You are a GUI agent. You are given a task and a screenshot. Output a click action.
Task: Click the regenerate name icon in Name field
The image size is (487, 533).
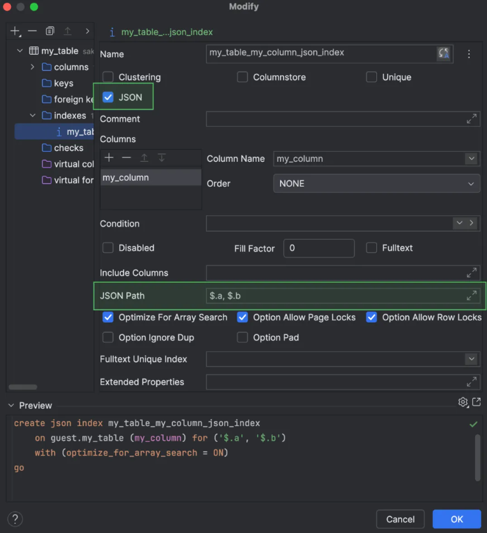coord(444,53)
